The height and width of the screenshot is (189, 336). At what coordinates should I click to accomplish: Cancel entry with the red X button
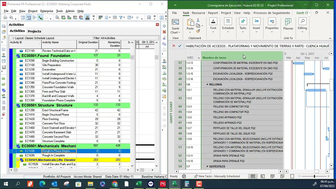tap(174, 46)
